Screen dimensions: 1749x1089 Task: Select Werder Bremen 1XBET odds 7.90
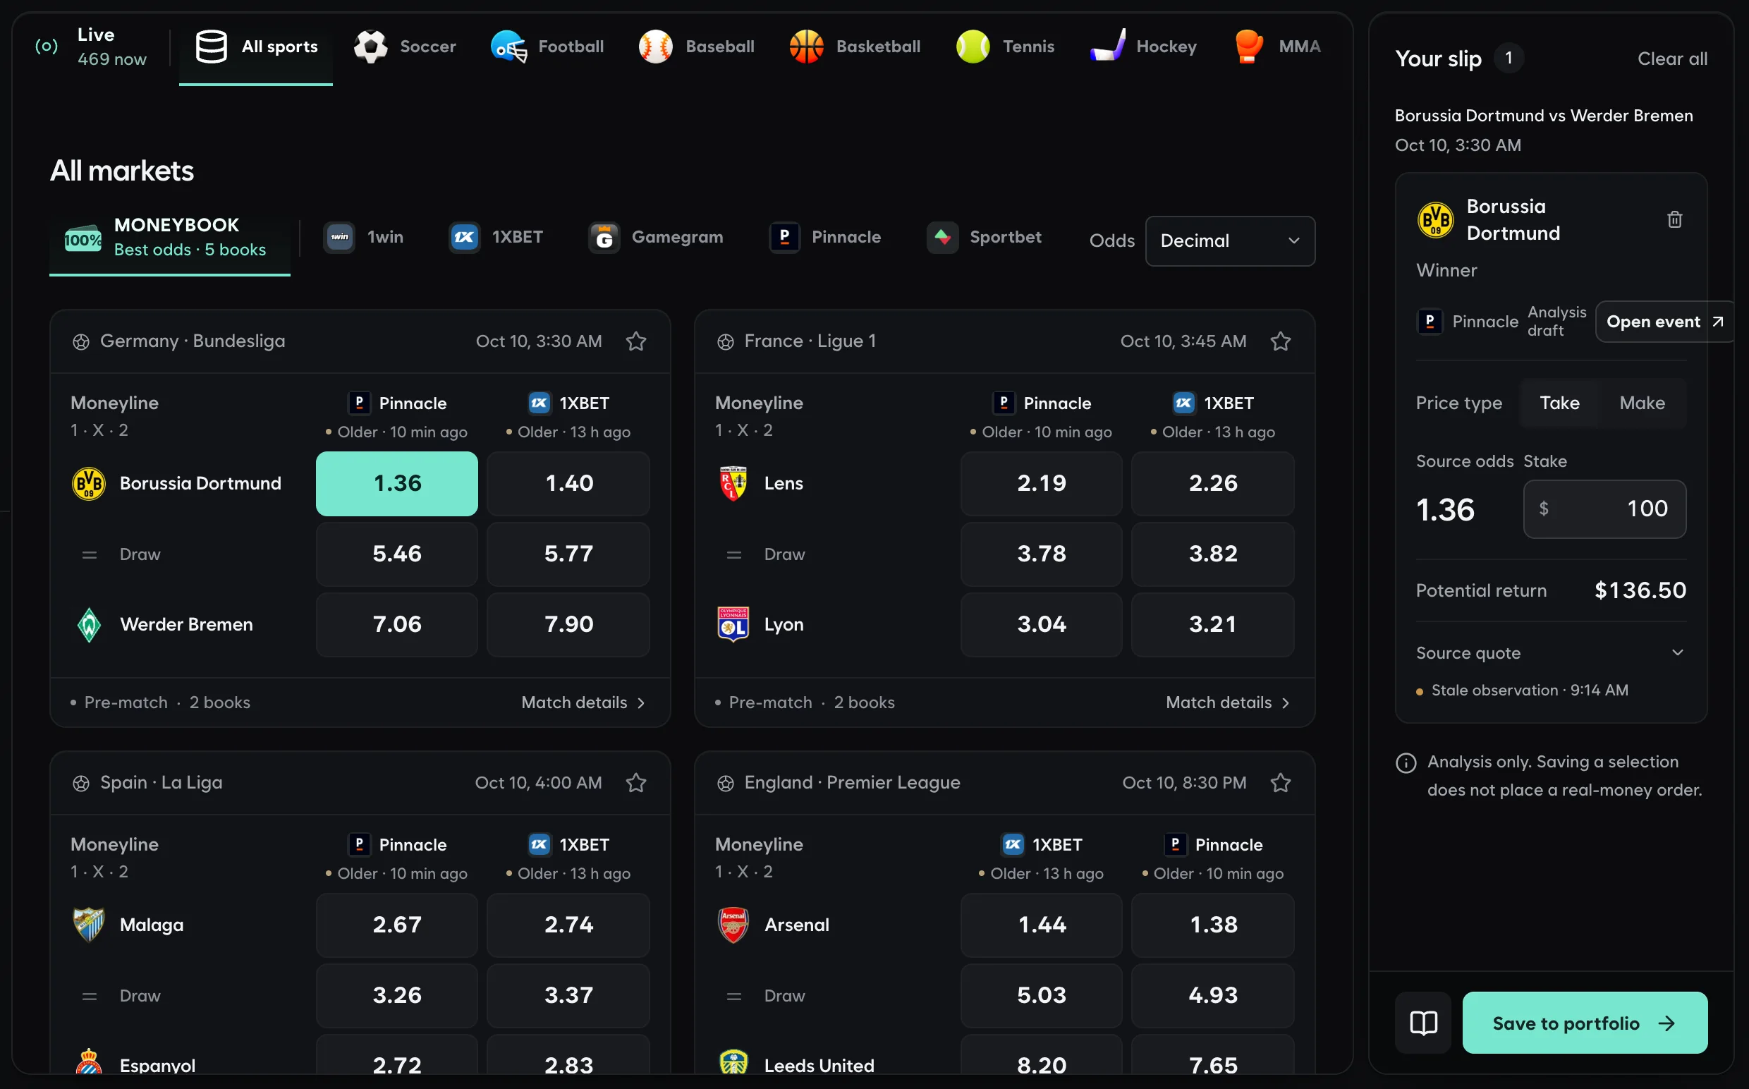point(568,624)
